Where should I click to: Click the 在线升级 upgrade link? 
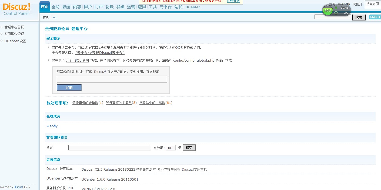(233, 1)
